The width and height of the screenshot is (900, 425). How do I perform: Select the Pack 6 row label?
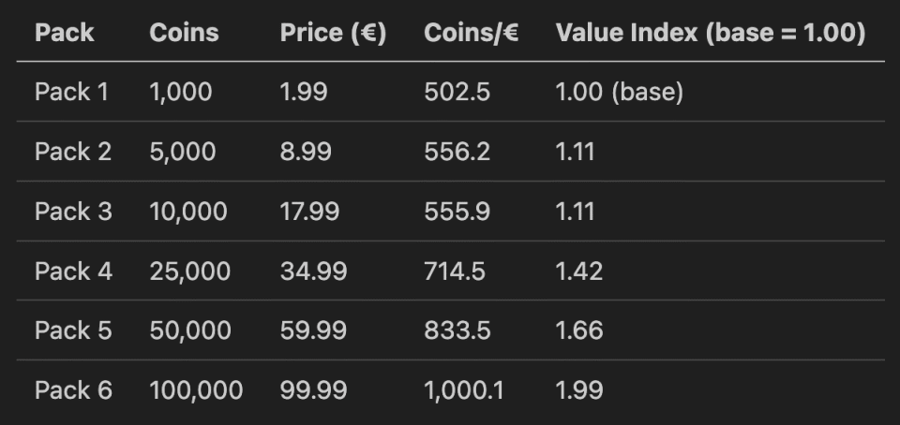pos(73,390)
